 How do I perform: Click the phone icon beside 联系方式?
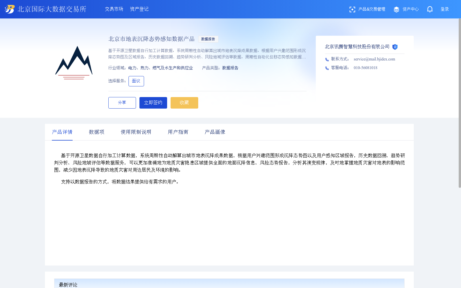pyautogui.click(x=327, y=60)
